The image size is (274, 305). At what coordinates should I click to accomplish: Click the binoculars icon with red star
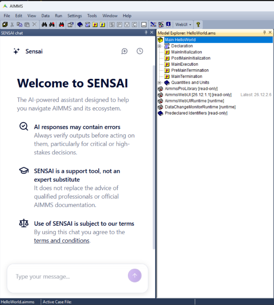[52, 25]
